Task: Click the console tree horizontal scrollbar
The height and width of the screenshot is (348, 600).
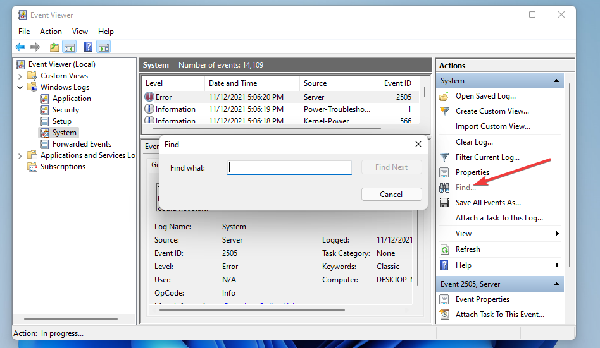Action: tap(71, 318)
